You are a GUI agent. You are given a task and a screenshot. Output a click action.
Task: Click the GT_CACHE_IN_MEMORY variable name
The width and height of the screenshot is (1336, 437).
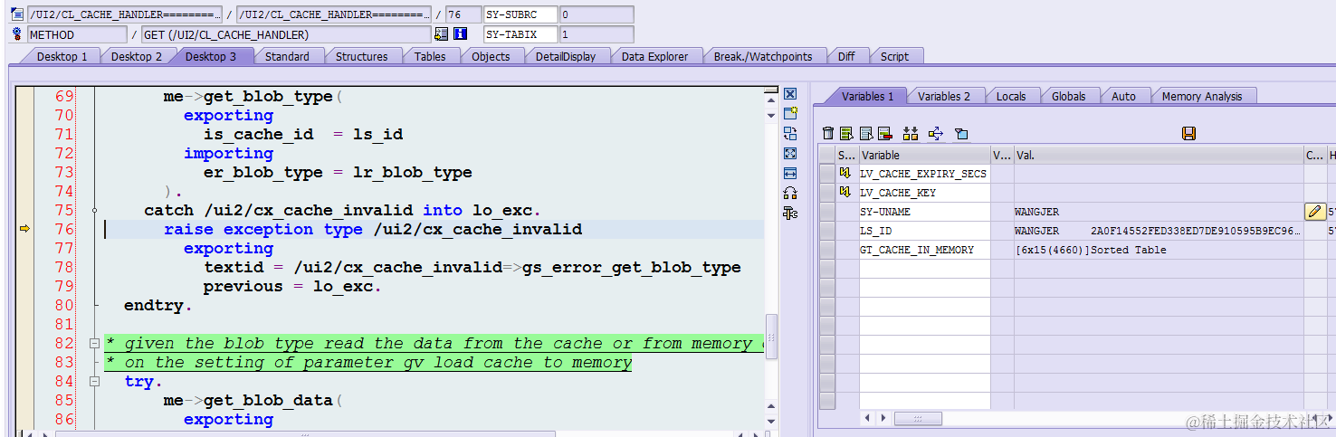[x=917, y=250]
